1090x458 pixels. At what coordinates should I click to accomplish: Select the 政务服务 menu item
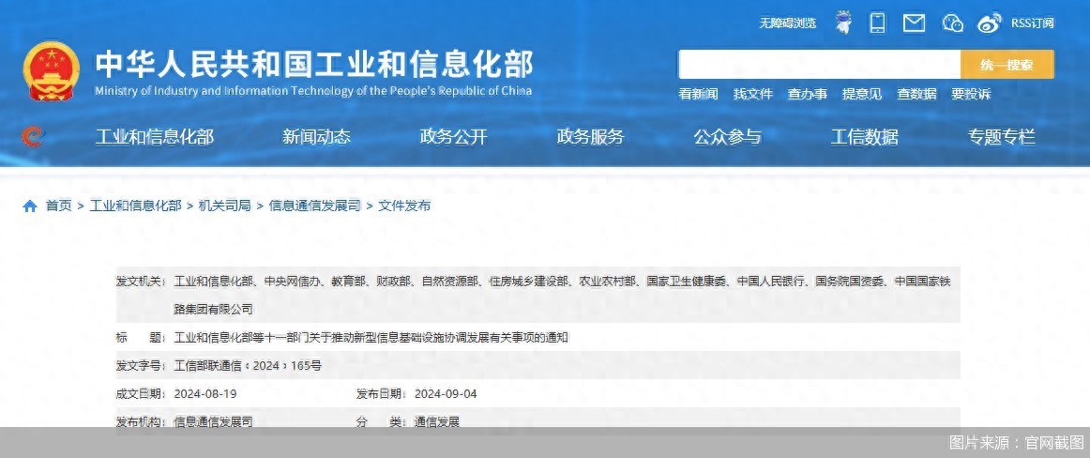point(590,137)
